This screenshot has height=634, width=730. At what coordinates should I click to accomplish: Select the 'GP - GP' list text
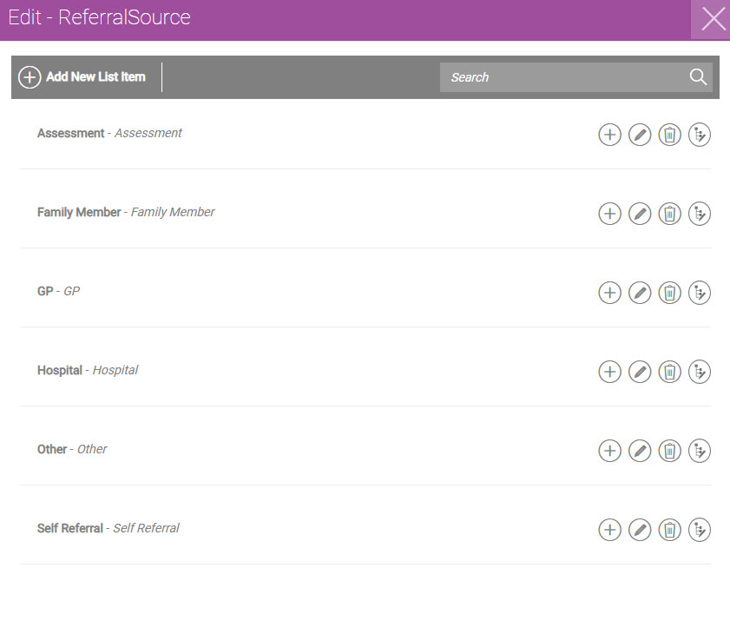click(x=59, y=291)
